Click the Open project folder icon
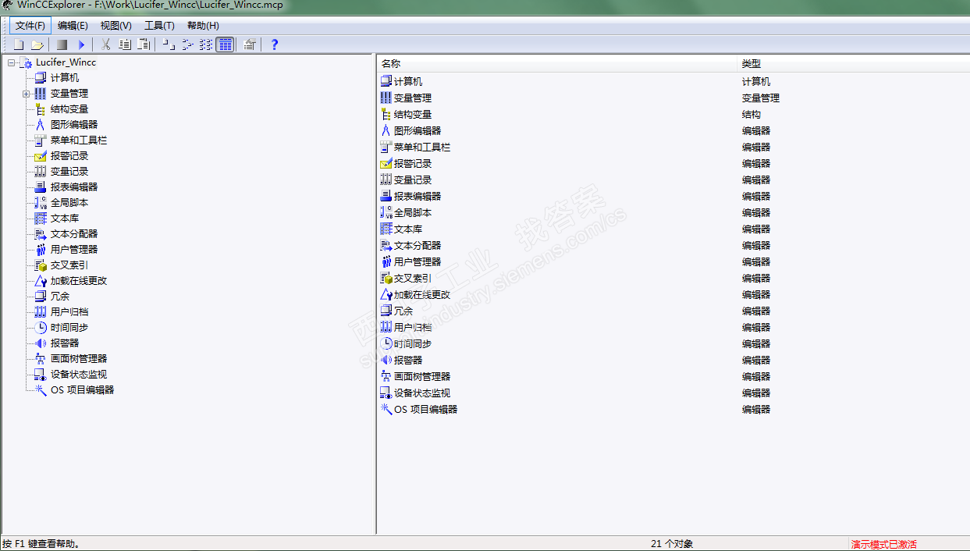The image size is (970, 551). [x=37, y=44]
